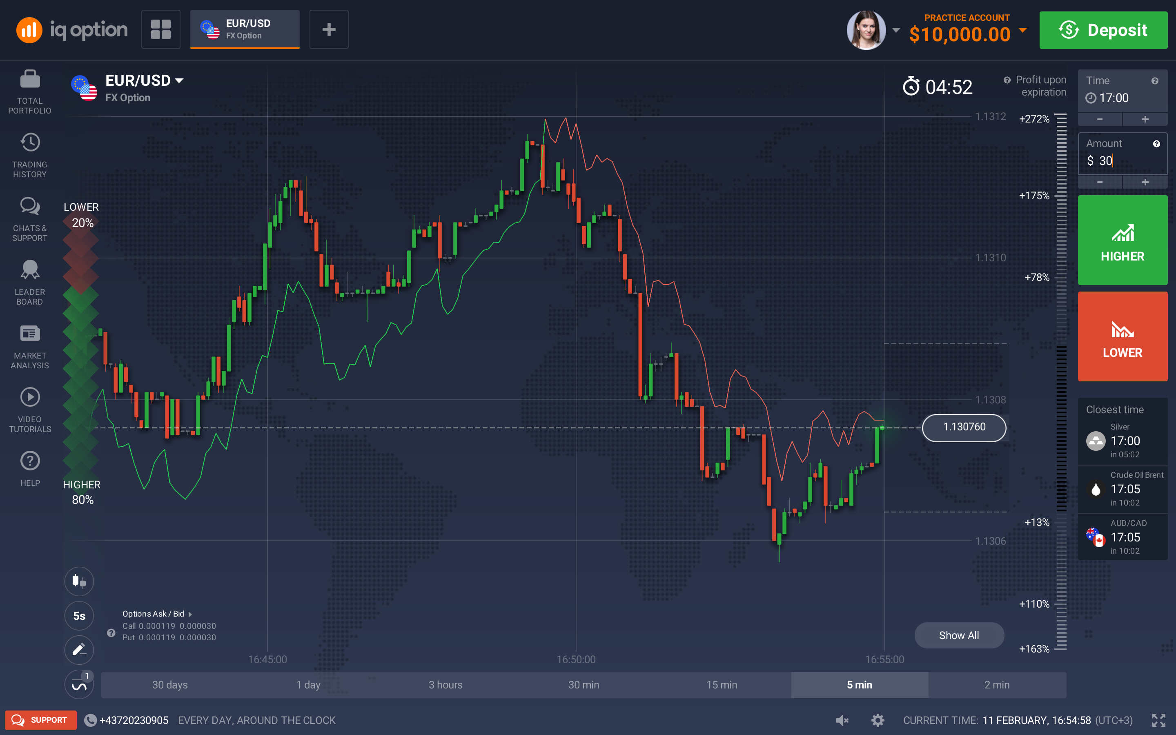Screen dimensions: 1176x735
Task: Change chart type with candlestick icon
Action: pyautogui.click(x=79, y=581)
